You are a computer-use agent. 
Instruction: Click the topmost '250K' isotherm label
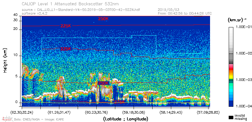point(103,19)
